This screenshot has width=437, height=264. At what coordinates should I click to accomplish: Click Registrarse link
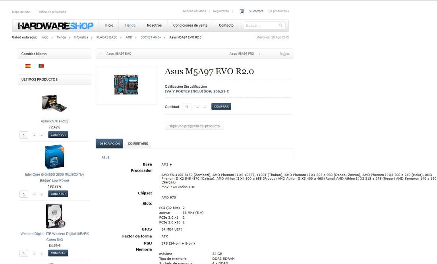pos(221,11)
